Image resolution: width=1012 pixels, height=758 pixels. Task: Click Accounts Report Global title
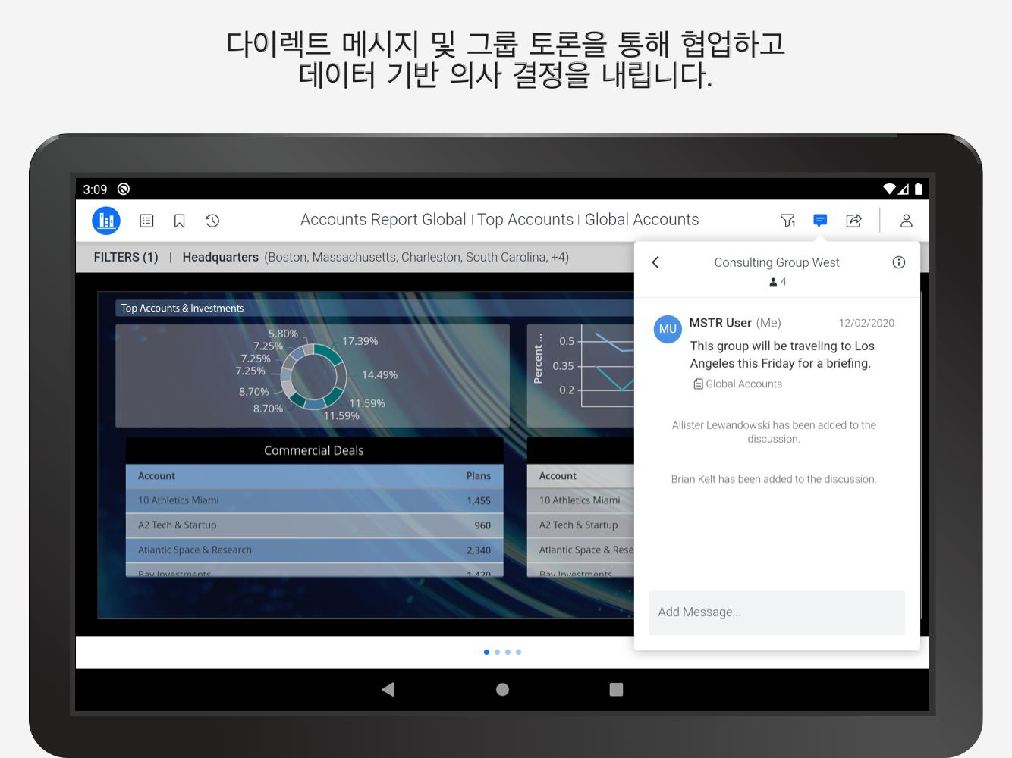coord(383,220)
